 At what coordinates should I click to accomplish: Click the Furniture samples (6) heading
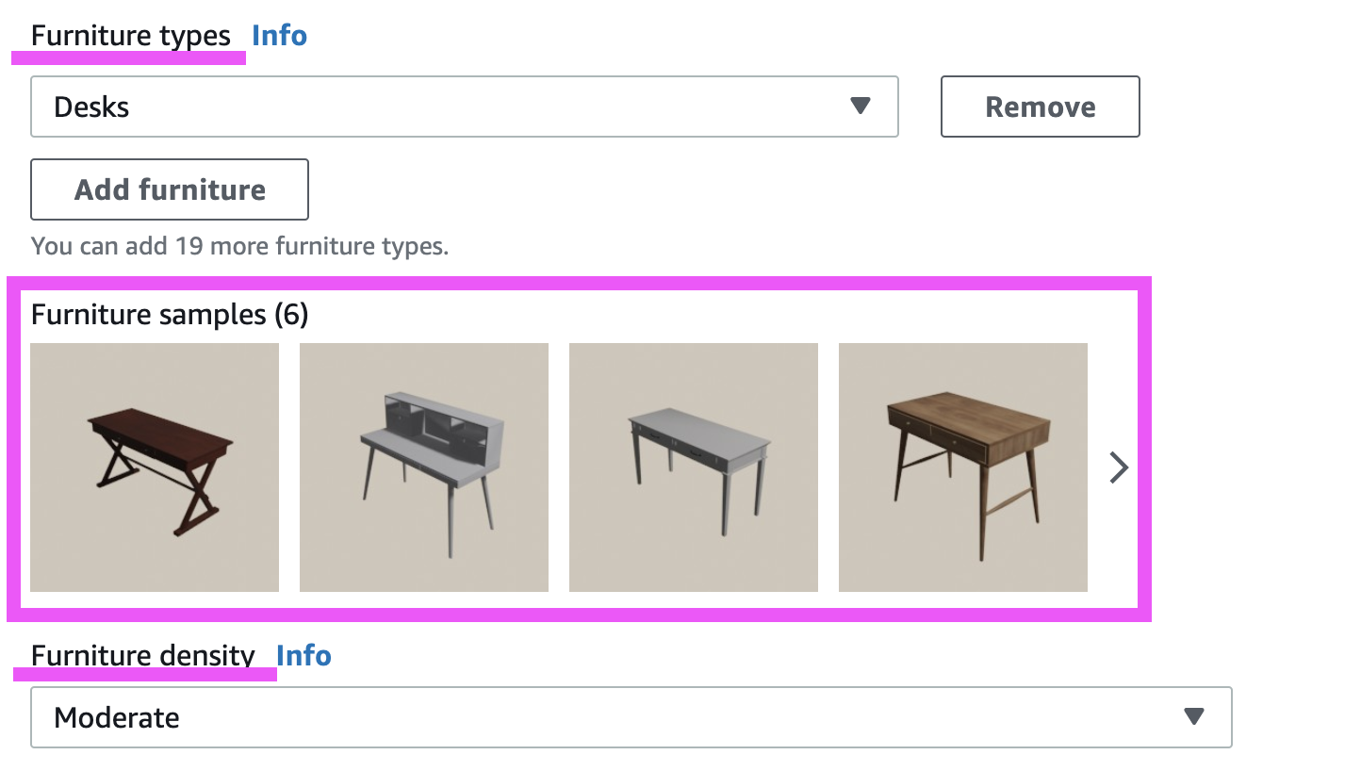(170, 314)
